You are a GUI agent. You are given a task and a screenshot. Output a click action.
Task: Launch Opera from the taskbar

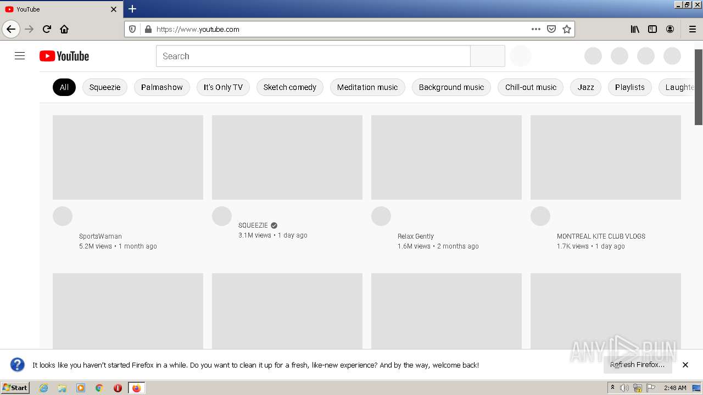(x=118, y=388)
